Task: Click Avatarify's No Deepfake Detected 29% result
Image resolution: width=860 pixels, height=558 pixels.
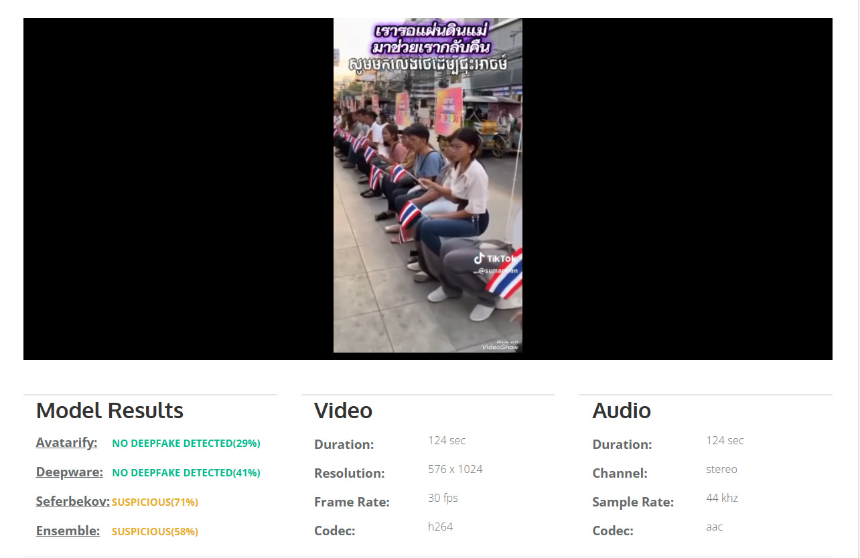Action: pos(186,444)
